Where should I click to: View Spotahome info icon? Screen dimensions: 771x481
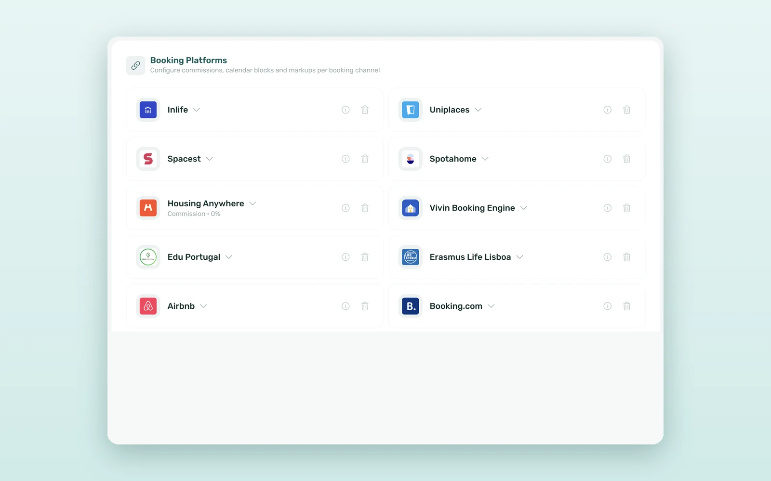pyautogui.click(x=608, y=159)
